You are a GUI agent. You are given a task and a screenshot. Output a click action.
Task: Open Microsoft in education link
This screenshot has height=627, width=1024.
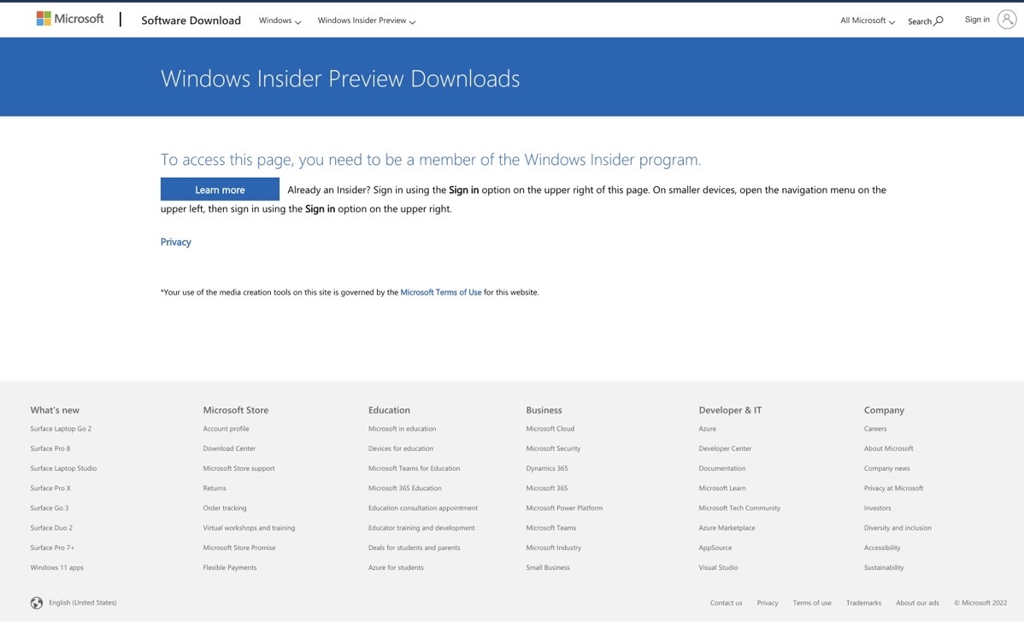[x=403, y=429]
